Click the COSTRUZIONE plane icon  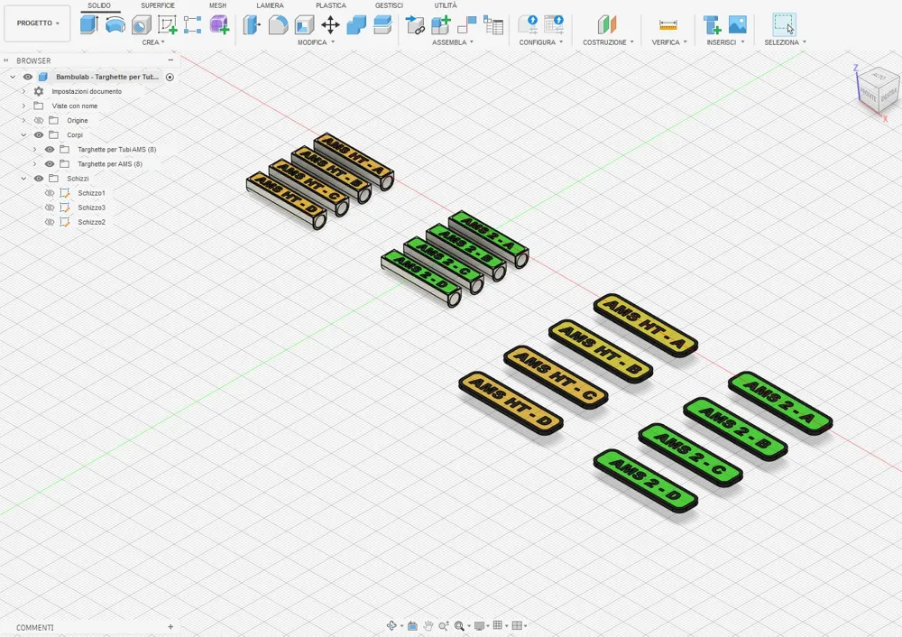(x=607, y=25)
